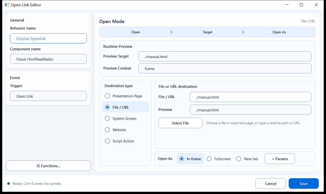Image resolution: width=326 pixels, height=194 pixels.
Task: Click 'Choose a file or exported page' hint
Action: (254, 123)
